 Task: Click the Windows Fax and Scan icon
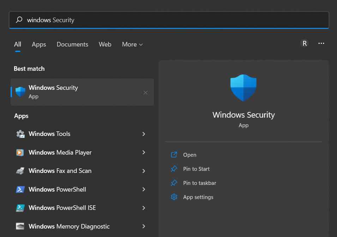(20, 171)
